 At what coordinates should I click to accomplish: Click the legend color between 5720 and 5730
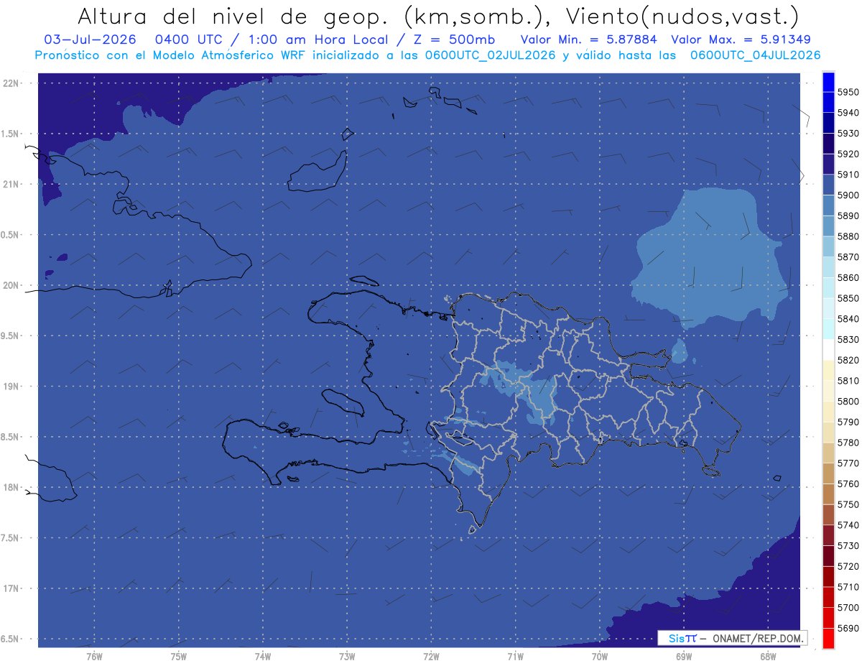click(828, 556)
